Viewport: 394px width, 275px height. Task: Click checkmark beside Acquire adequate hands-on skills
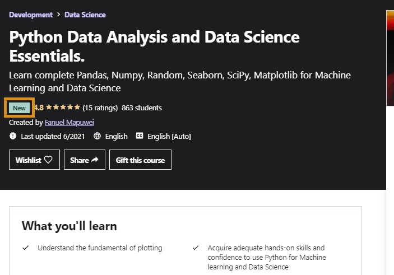click(196, 247)
